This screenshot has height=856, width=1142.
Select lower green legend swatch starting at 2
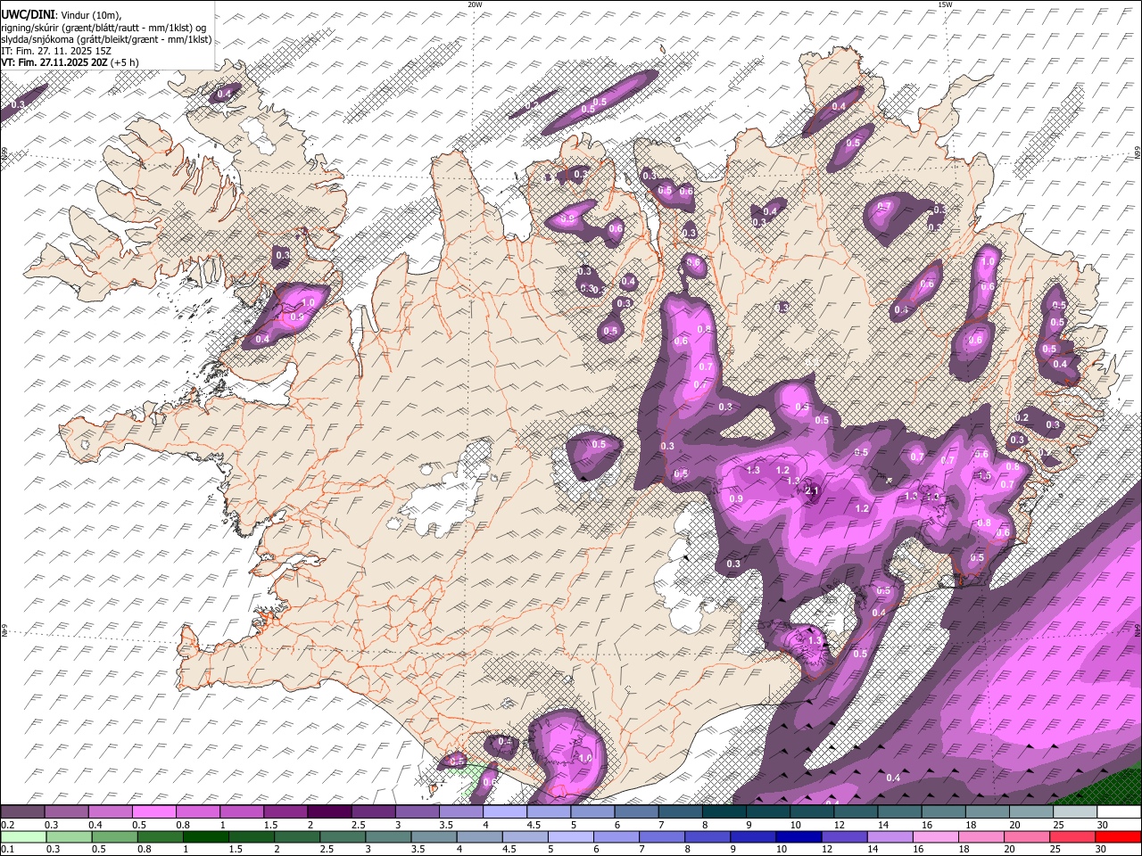coord(296,836)
